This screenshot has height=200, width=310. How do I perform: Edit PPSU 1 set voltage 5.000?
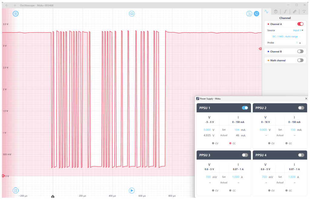pyautogui.click(x=207, y=130)
